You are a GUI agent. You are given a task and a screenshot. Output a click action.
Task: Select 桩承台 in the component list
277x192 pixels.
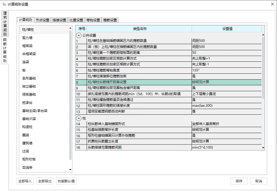click(44, 103)
